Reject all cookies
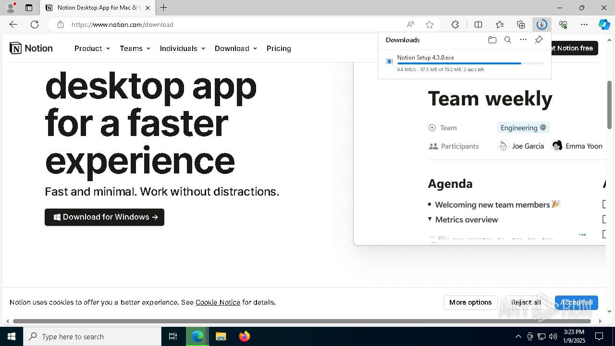 (526, 302)
